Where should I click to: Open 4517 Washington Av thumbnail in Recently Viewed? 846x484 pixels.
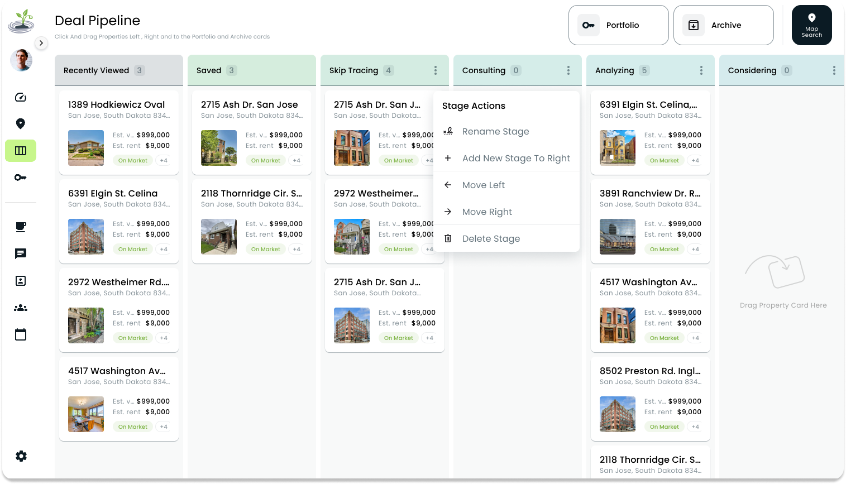click(86, 414)
